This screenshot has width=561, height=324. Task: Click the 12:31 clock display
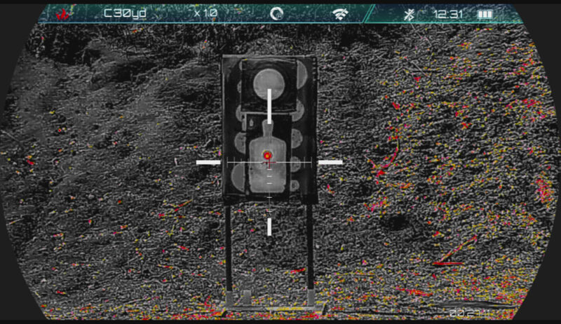pyautogui.click(x=446, y=14)
